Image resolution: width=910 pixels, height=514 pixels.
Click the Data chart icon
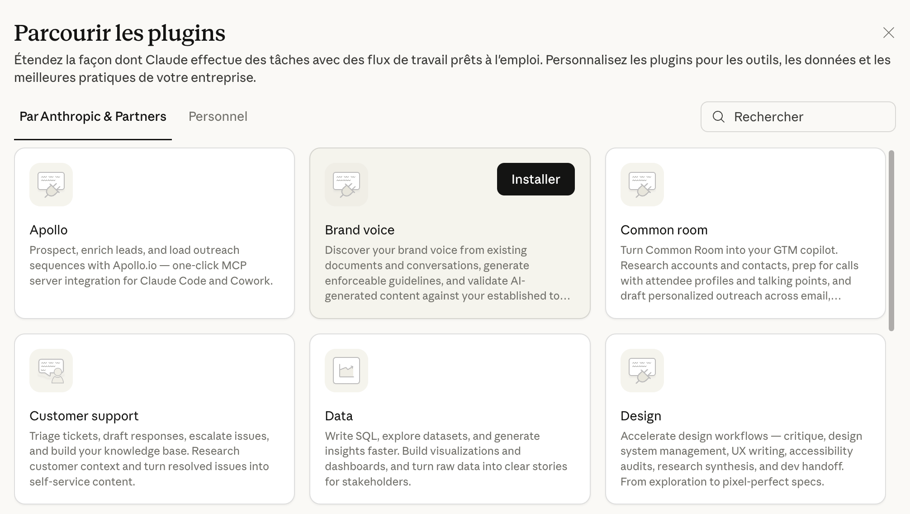coord(346,371)
